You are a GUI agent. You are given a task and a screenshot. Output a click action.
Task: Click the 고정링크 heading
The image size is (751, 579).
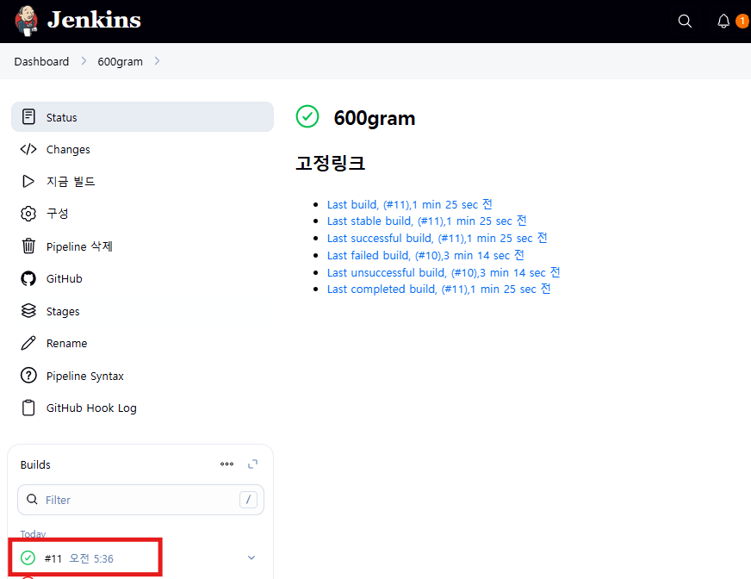(331, 163)
